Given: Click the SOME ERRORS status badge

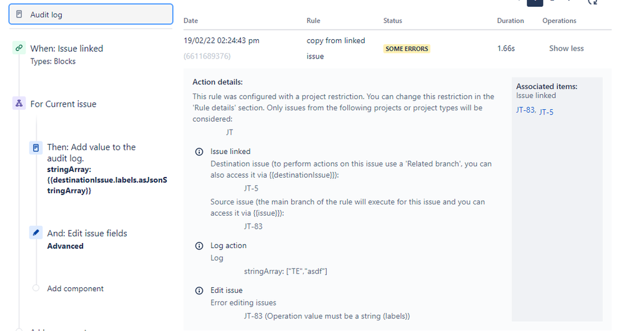Looking at the screenshot, I should pyautogui.click(x=407, y=49).
